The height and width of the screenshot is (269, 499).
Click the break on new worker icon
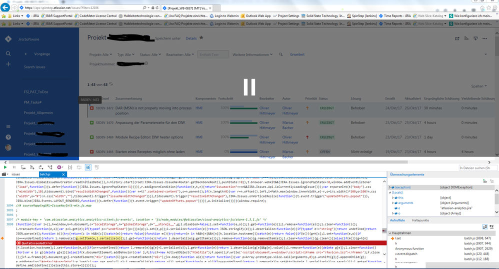point(50,167)
